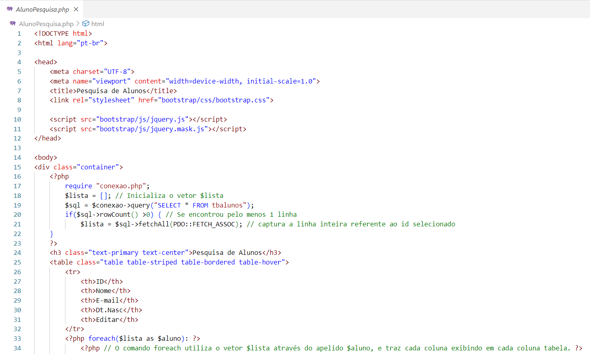Open the AlunoPesquisa.php breadcrumb item
The image size is (590, 354).
46,24
